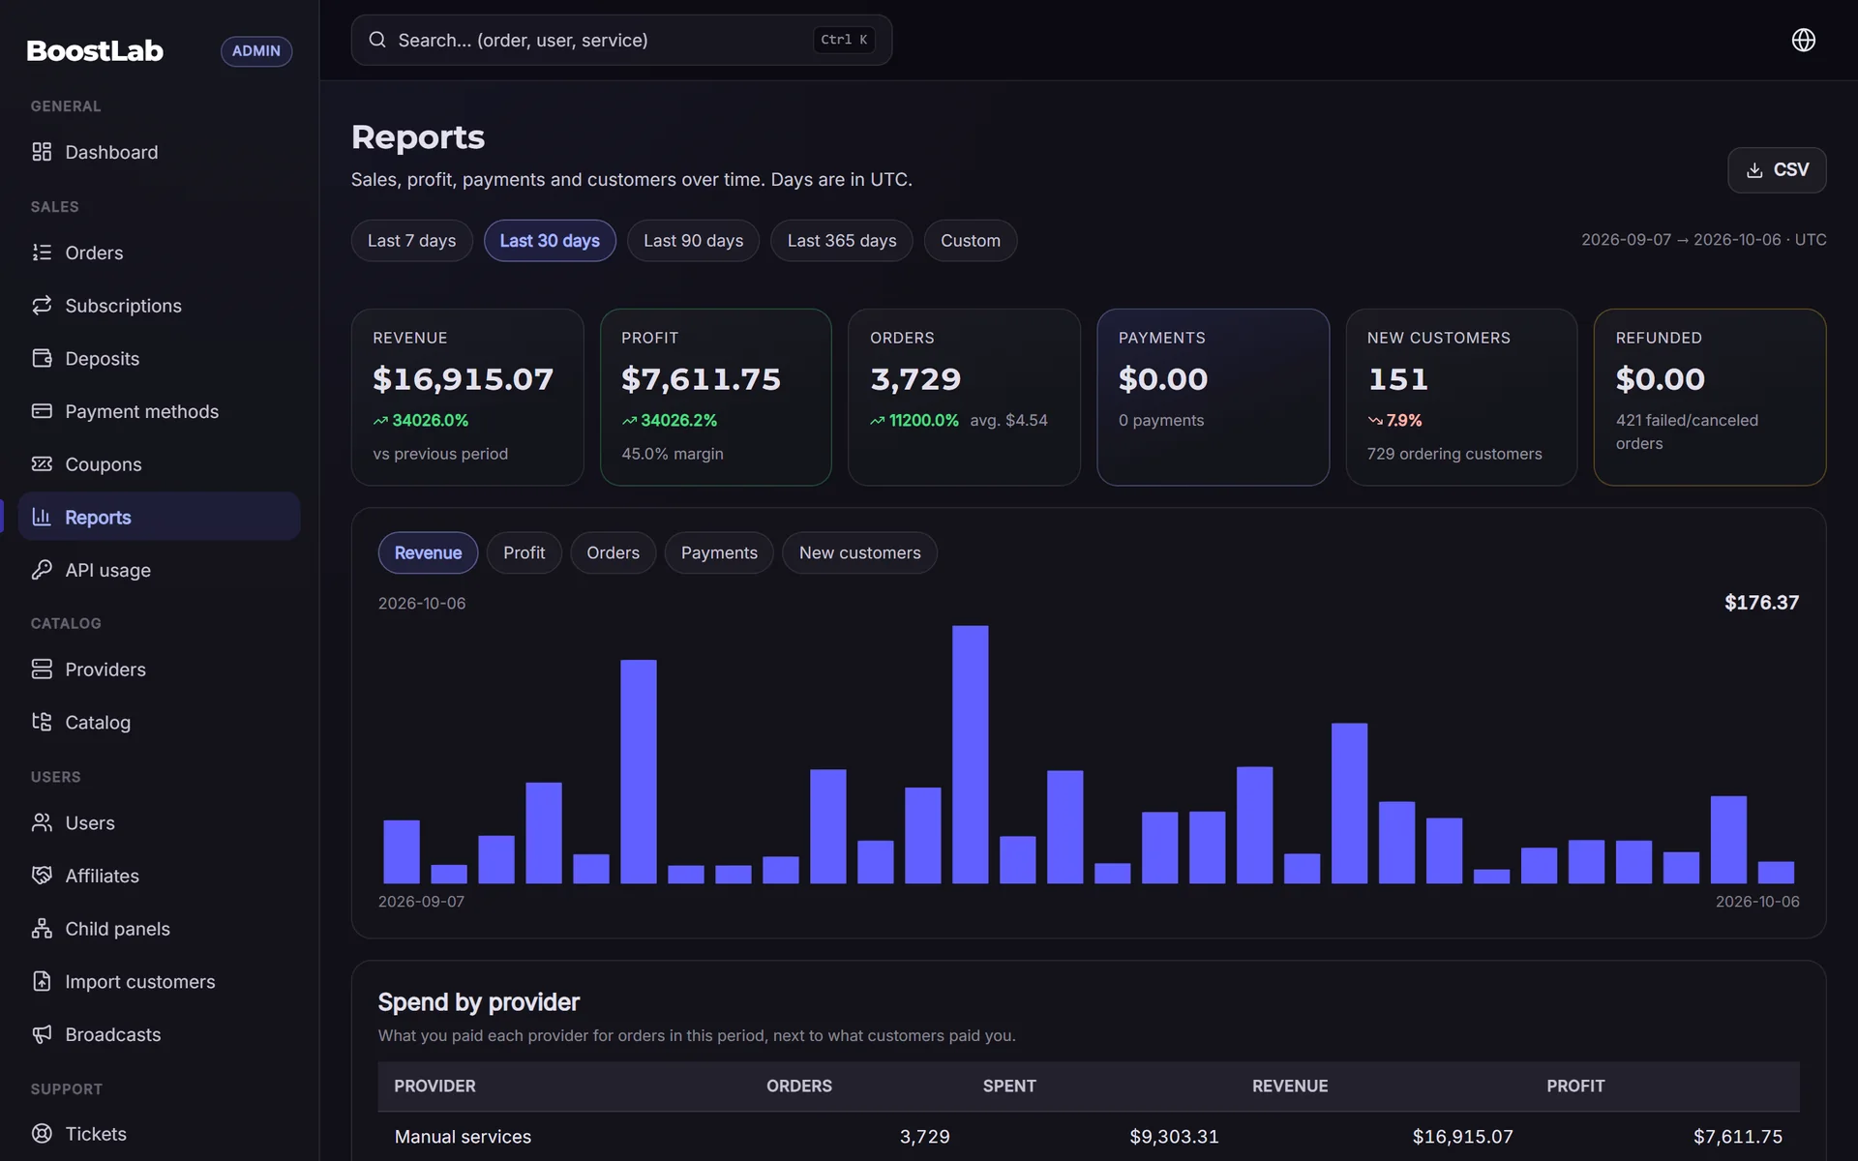Click the Refunded summary card
The width and height of the screenshot is (1858, 1161).
(x=1710, y=397)
